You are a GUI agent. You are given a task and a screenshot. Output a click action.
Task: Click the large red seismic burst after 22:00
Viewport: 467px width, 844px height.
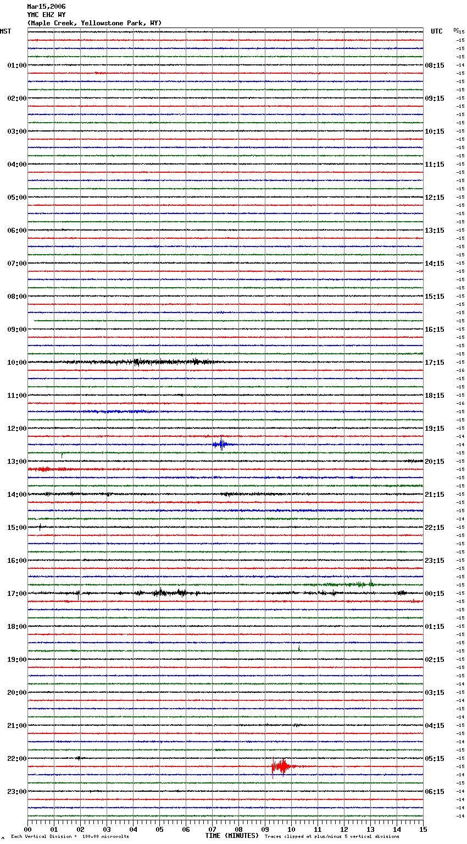coord(282,766)
